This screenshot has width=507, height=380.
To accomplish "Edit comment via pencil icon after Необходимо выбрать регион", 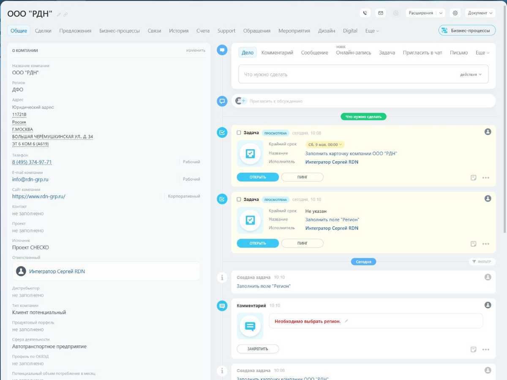I will point(346,321).
